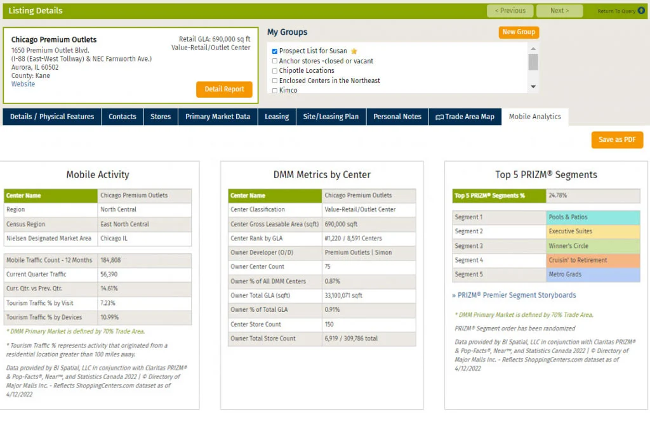Click the My Groups list scroll-down arrow
This screenshot has height=421, width=650.
(x=533, y=86)
